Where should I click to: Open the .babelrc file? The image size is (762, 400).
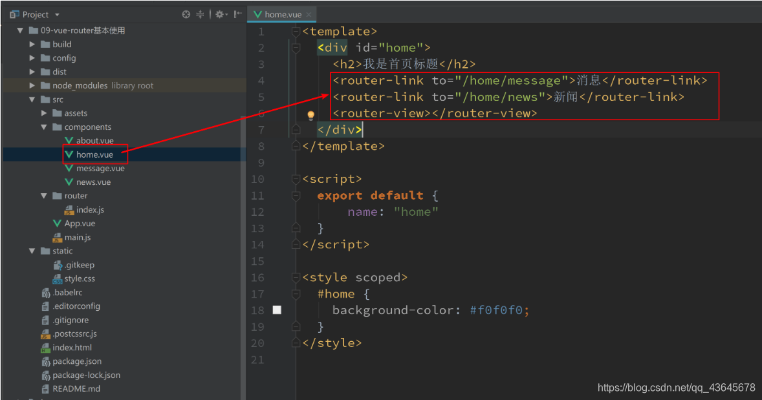coord(67,292)
